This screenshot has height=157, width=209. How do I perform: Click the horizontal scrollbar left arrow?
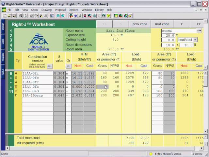point(8,148)
